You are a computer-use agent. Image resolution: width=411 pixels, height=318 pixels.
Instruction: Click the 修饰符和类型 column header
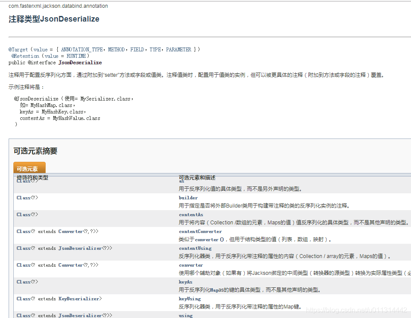coord(32,177)
